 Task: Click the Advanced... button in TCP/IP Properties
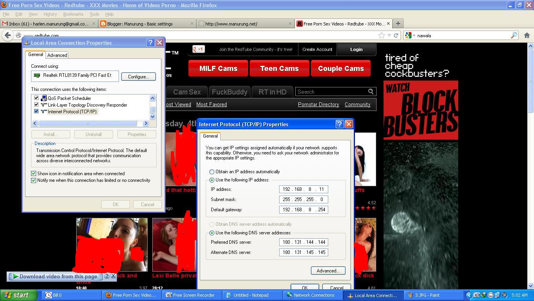328,271
